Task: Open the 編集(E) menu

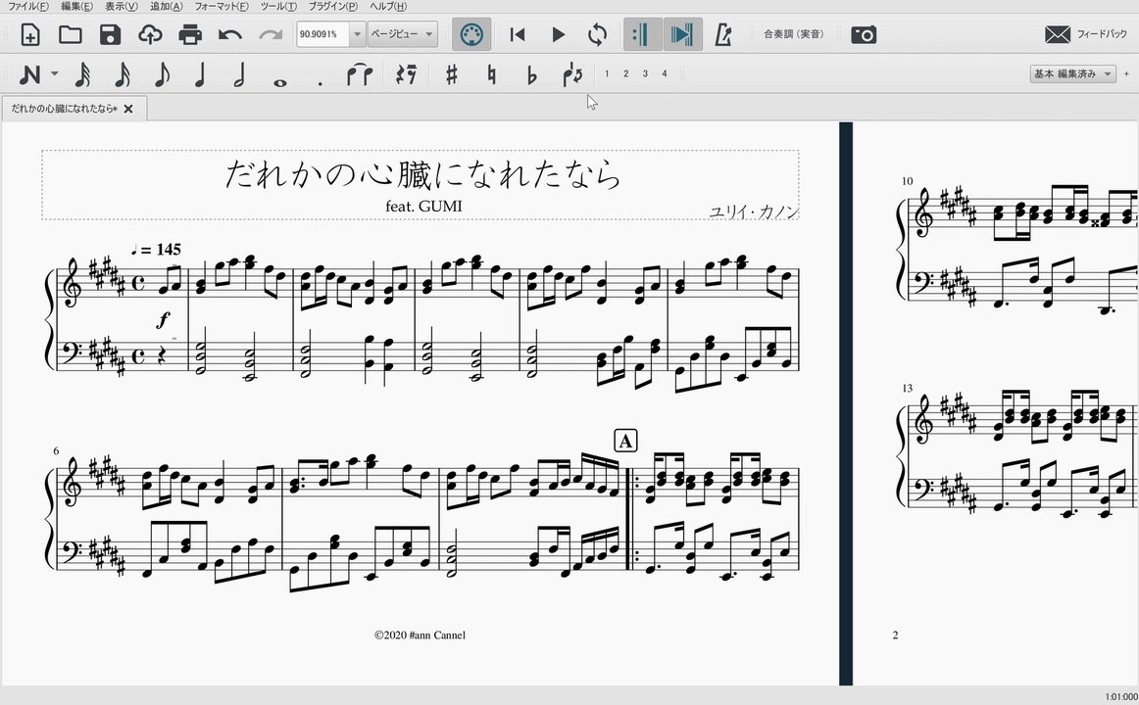Action: click(x=77, y=6)
